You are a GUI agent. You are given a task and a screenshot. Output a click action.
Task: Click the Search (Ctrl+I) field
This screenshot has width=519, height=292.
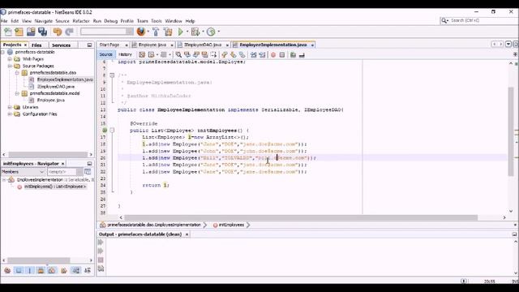(479, 20)
